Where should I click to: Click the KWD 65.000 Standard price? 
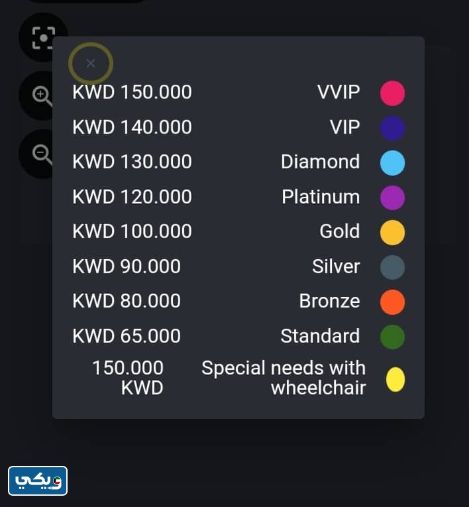[x=127, y=336]
